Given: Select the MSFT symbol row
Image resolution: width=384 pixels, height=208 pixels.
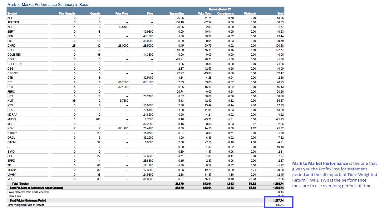Looking at the screenshot, I should click(x=11, y=124).
